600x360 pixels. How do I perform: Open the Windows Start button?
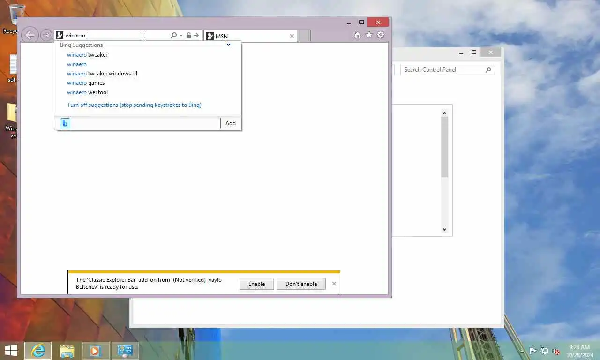point(11,351)
